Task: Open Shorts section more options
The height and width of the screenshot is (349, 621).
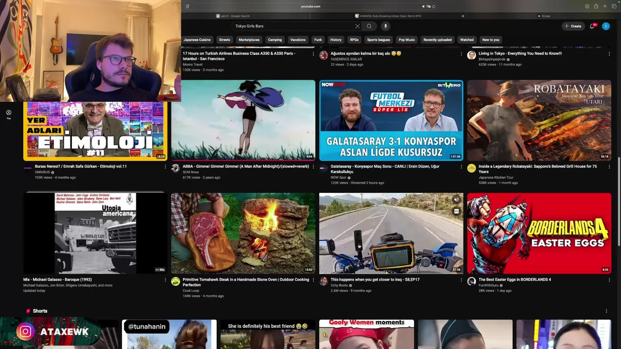Action: click(x=606, y=311)
